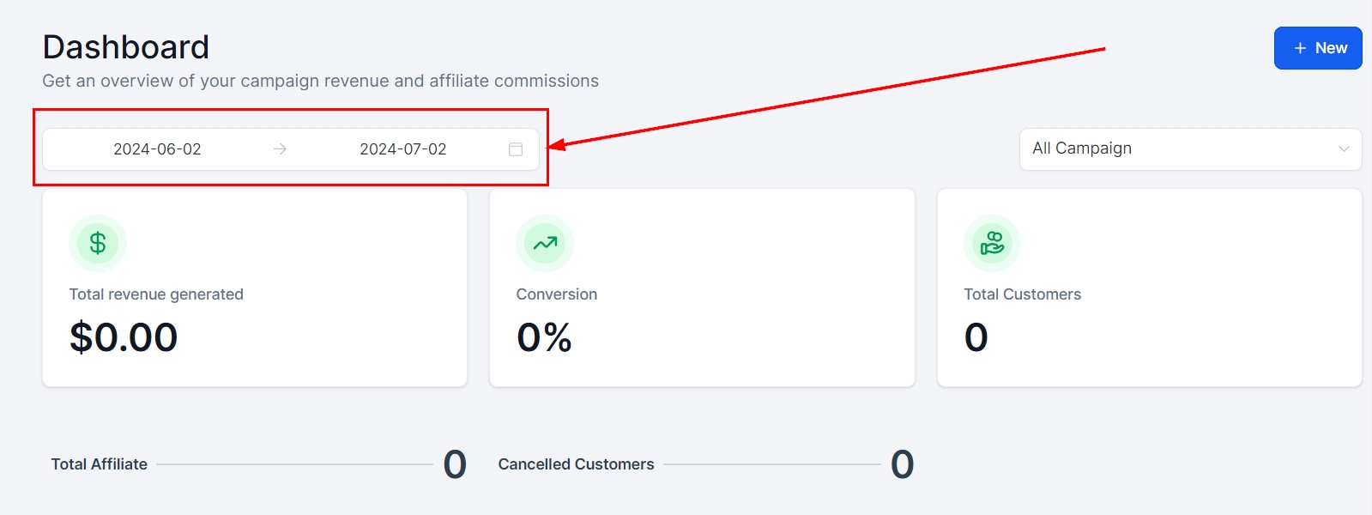Click the Total Customers hand-coins icon

click(993, 244)
